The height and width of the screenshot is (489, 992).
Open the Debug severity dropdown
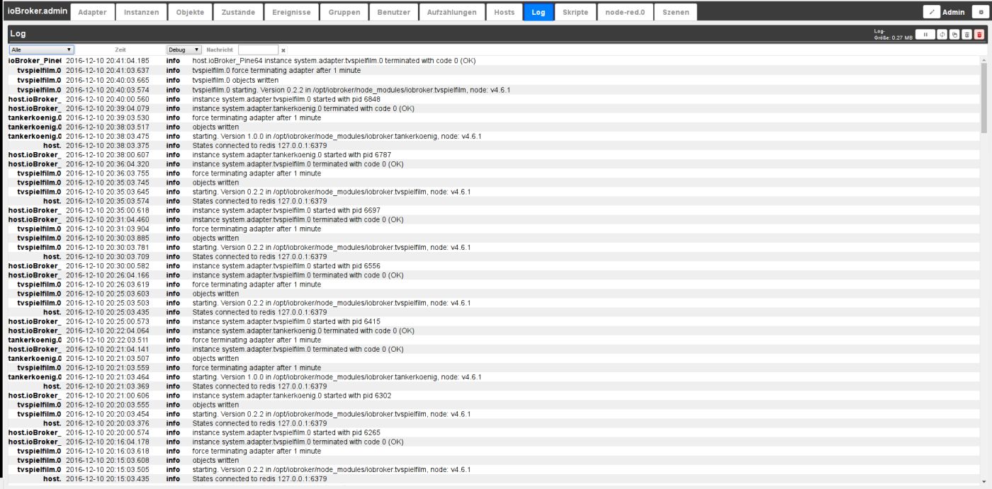click(184, 50)
